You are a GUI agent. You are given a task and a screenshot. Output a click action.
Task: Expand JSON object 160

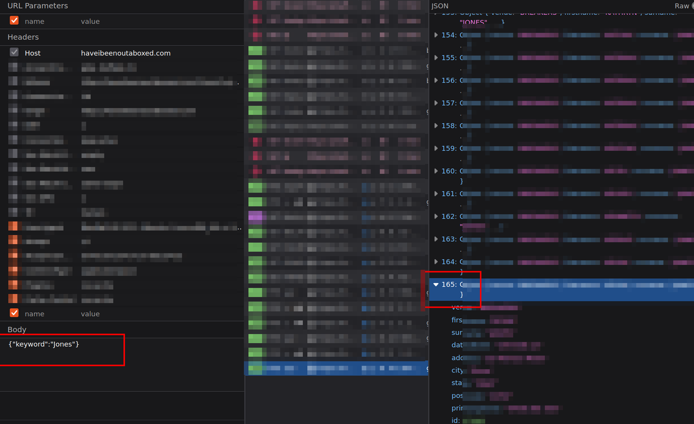[x=436, y=171]
